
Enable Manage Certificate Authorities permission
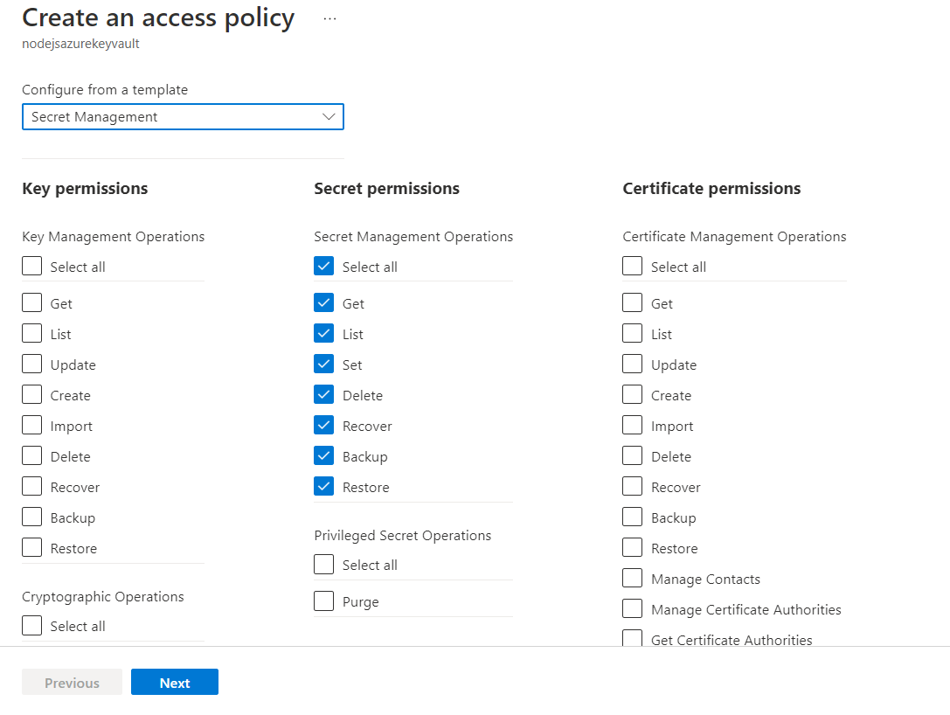click(x=633, y=609)
